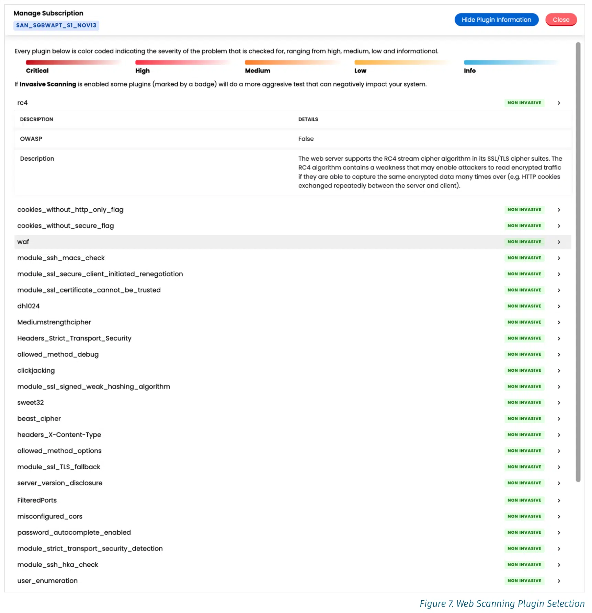Expand module_ssl_signed_weak_hashing_algorithm chevron
The height and width of the screenshot is (613, 592).
tap(559, 387)
